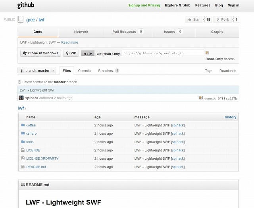
Task: Click the copy-to-clipboard icon beside clone URL
Action: click(207, 53)
